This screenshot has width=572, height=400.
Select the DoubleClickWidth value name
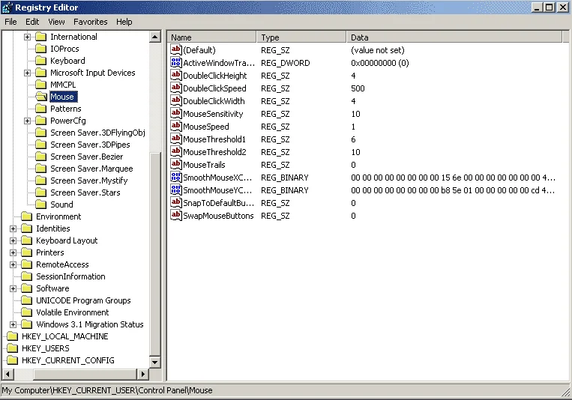point(214,101)
